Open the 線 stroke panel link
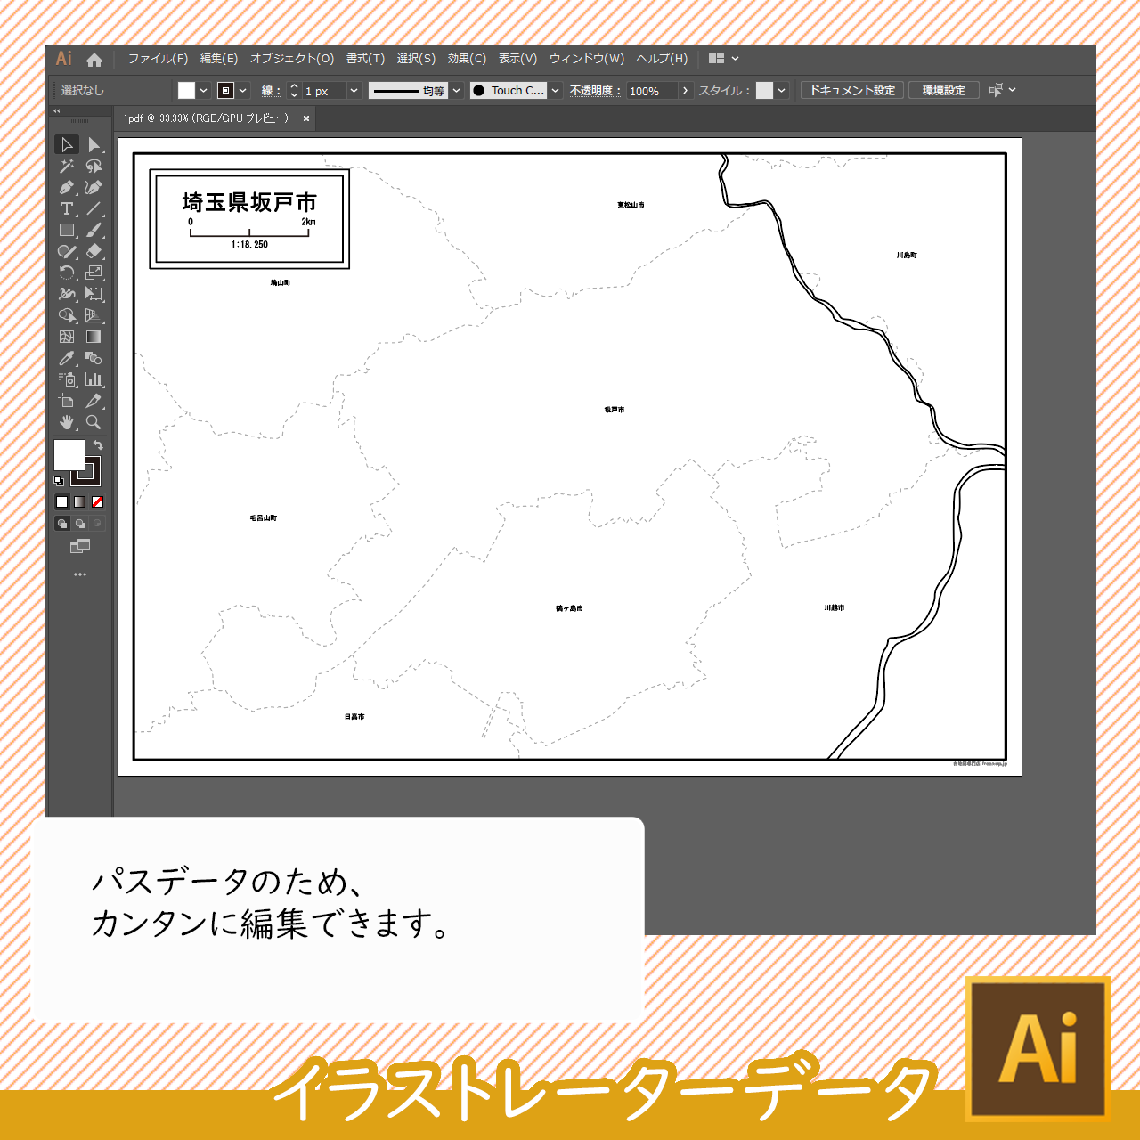 click(271, 91)
